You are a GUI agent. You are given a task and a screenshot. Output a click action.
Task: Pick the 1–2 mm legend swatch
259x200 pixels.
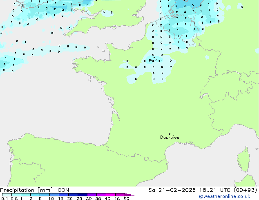[x=26, y=195]
